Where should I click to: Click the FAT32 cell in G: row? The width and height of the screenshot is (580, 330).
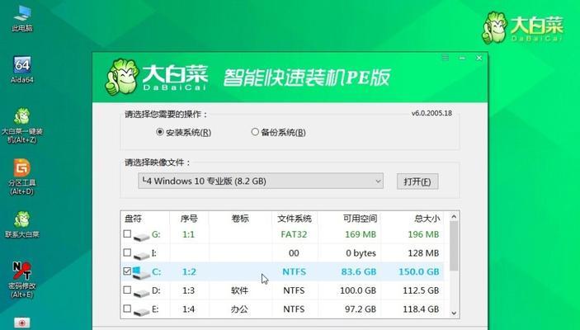pyautogui.click(x=294, y=234)
